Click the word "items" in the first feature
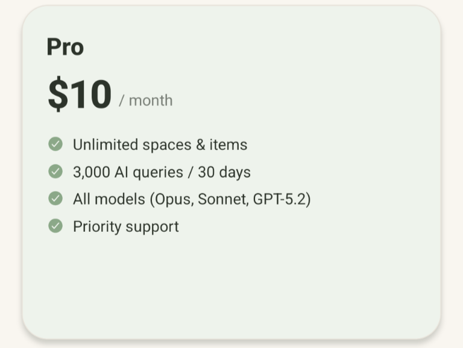Viewport: 463px width, 348px height. click(228, 145)
